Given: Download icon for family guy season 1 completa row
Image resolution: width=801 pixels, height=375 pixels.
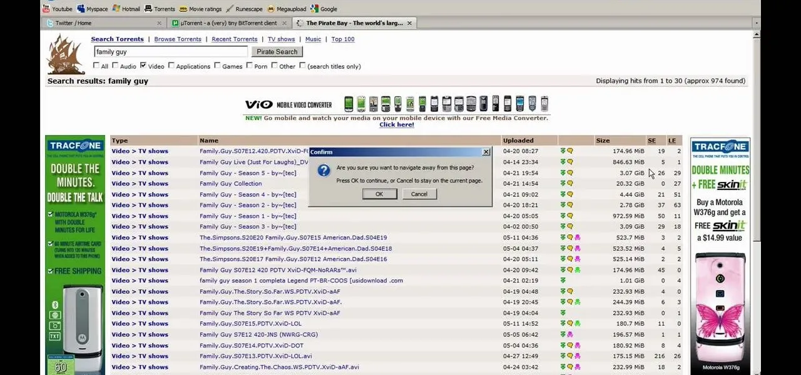Looking at the screenshot, I should pyautogui.click(x=563, y=281).
